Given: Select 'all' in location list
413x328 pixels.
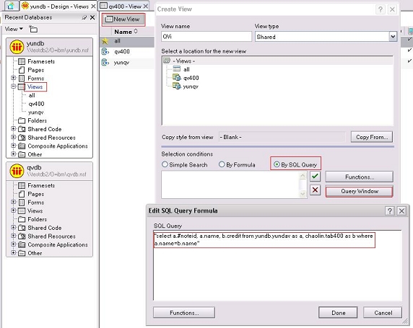Looking at the screenshot, I should click(x=186, y=69).
